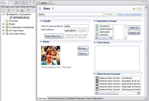Click the user photo thumbnail
Viewport: 149px width, 101px height.
point(51,55)
